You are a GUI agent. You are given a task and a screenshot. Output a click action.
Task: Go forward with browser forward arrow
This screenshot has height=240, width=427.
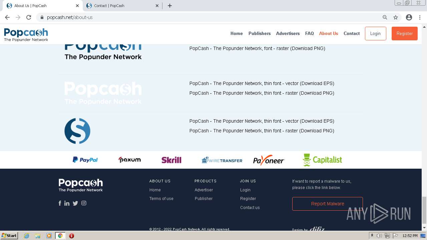(18, 17)
